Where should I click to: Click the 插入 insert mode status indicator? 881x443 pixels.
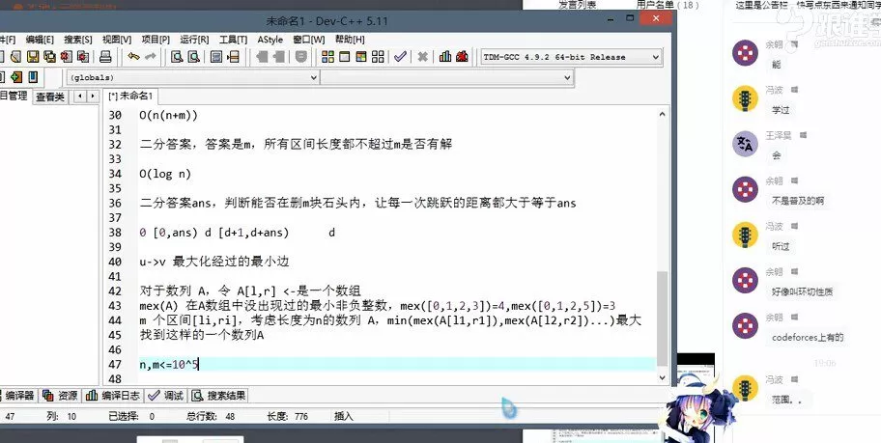click(x=343, y=416)
